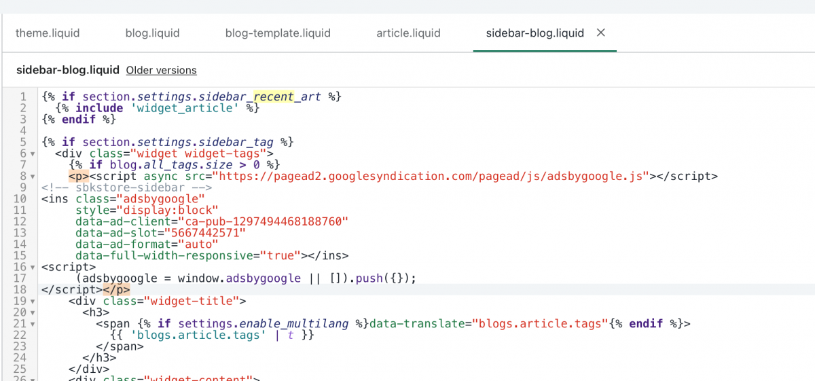The width and height of the screenshot is (815, 381).
Task: Open the blog-template.liquid tab
Action: 278,33
